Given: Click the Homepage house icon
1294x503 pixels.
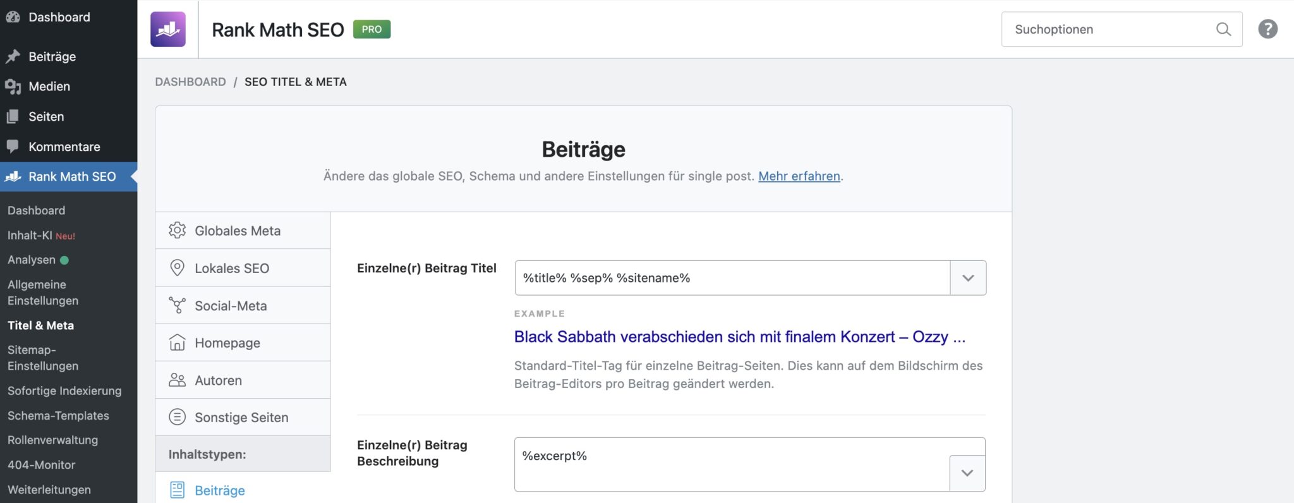Looking at the screenshot, I should point(178,342).
